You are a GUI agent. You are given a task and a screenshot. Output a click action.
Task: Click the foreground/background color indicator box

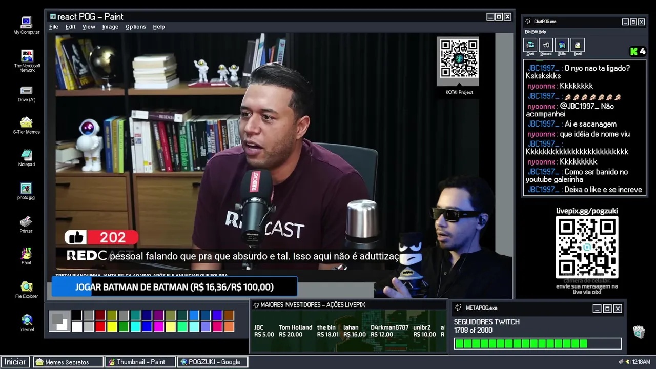(x=59, y=321)
